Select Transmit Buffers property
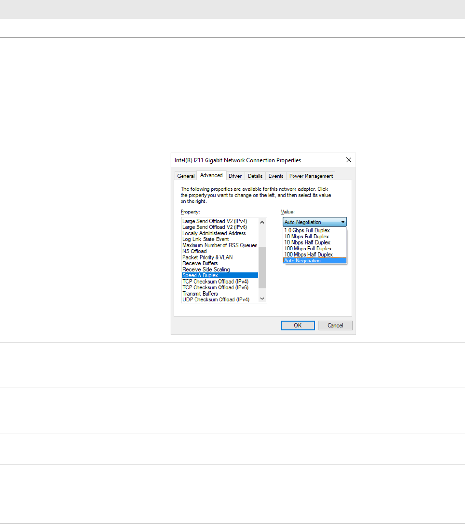The width and height of the screenshot is (465, 524). [x=220, y=294]
